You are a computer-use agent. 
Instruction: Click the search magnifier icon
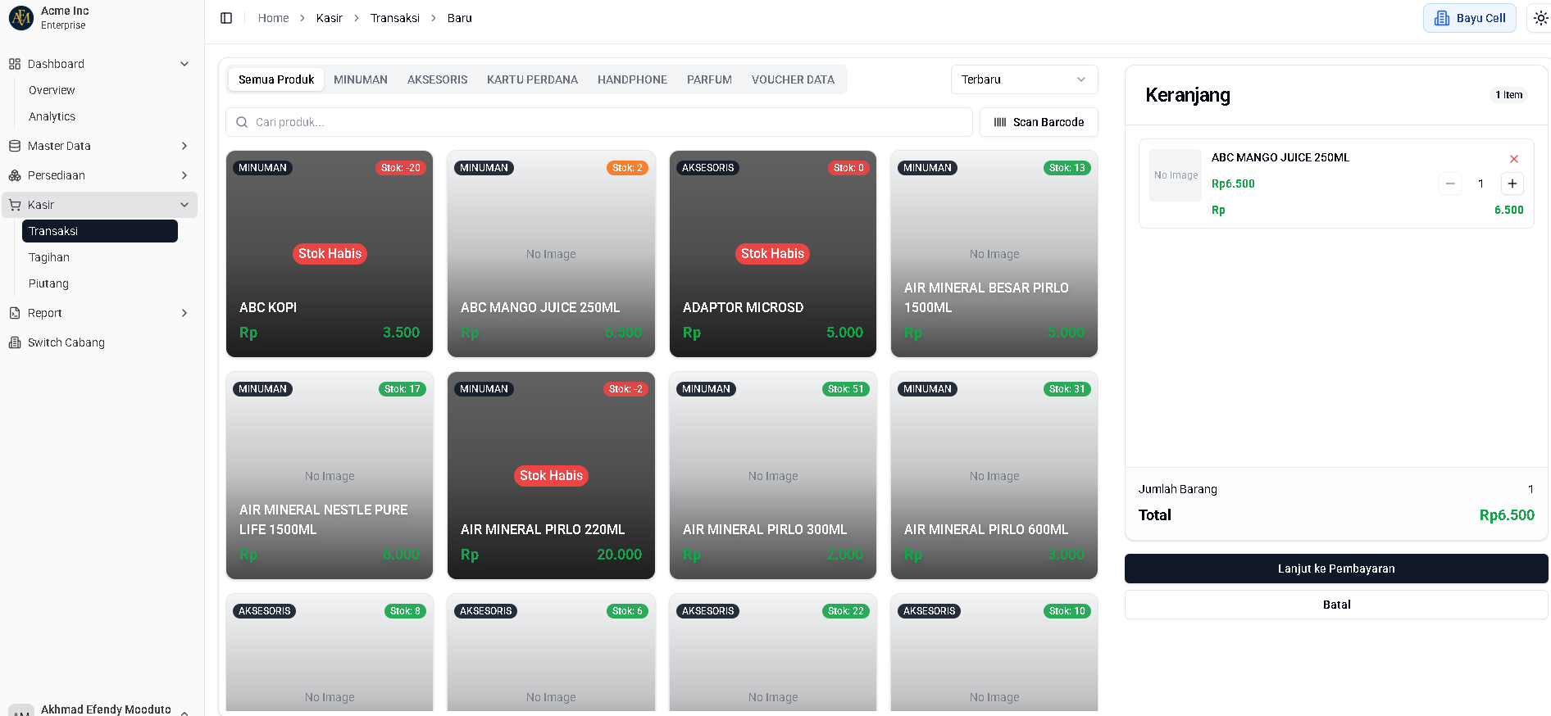(x=242, y=122)
